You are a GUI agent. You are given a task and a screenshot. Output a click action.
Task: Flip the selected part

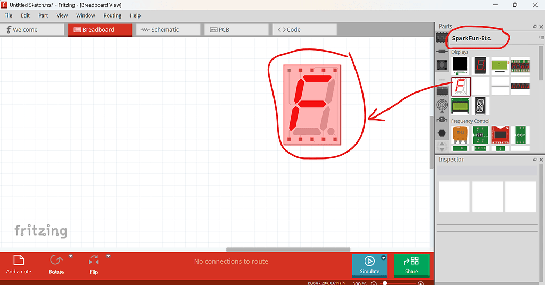94,264
